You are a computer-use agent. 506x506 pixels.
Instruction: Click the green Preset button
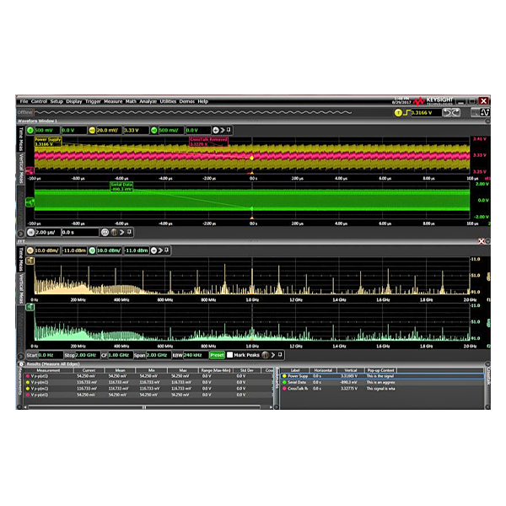coord(217,355)
